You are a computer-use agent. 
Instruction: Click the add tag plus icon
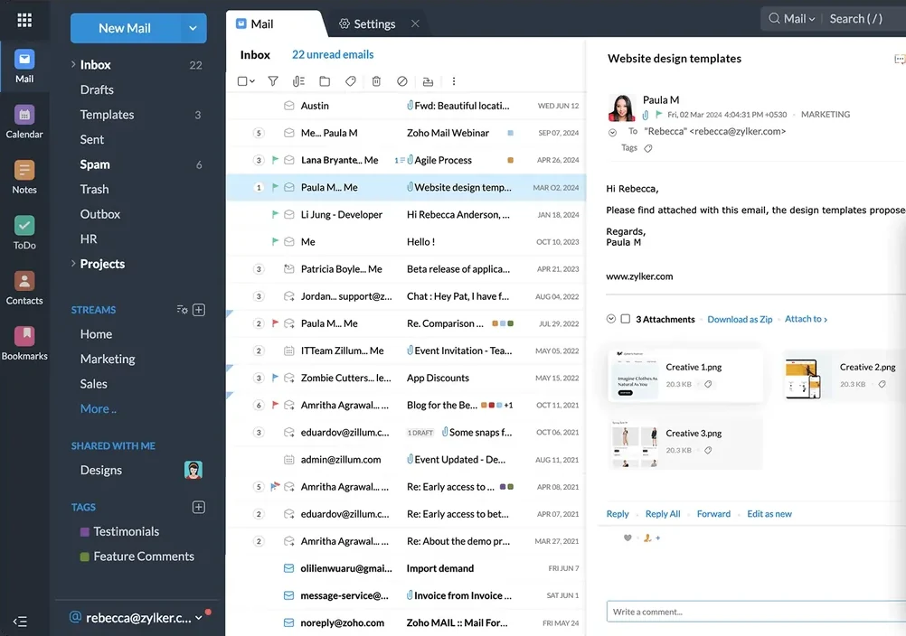pyautogui.click(x=199, y=508)
